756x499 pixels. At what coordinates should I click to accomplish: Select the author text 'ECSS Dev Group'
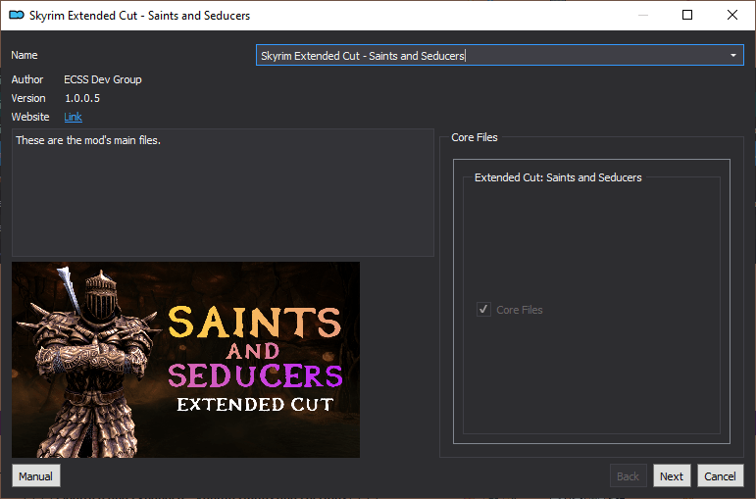(x=103, y=79)
